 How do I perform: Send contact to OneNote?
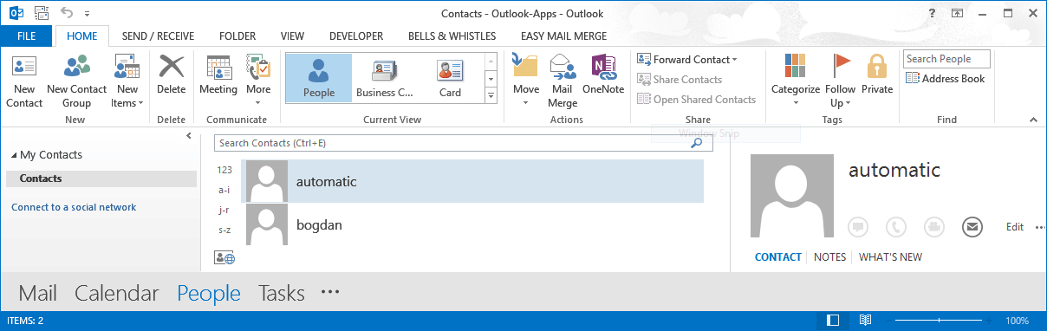pyautogui.click(x=603, y=75)
